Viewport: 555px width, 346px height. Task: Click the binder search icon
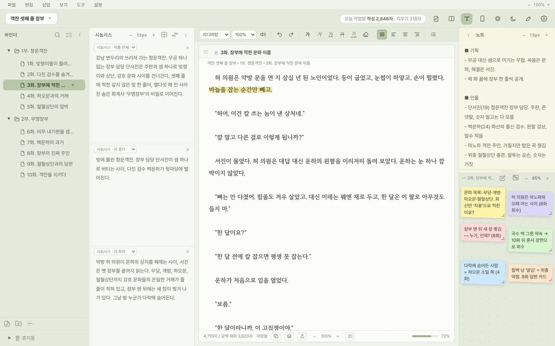click(x=58, y=35)
